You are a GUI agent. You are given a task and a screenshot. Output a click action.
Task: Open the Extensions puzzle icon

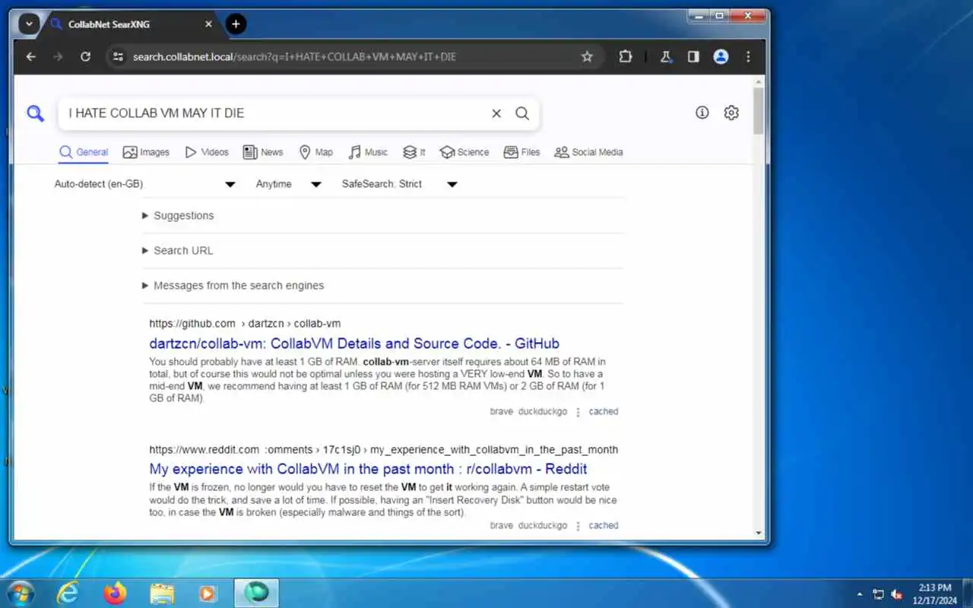626,56
